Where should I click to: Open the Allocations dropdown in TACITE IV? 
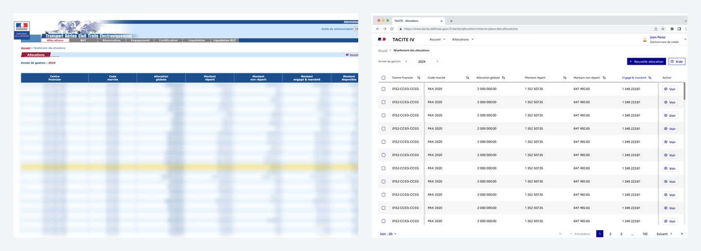click(462, 39)
